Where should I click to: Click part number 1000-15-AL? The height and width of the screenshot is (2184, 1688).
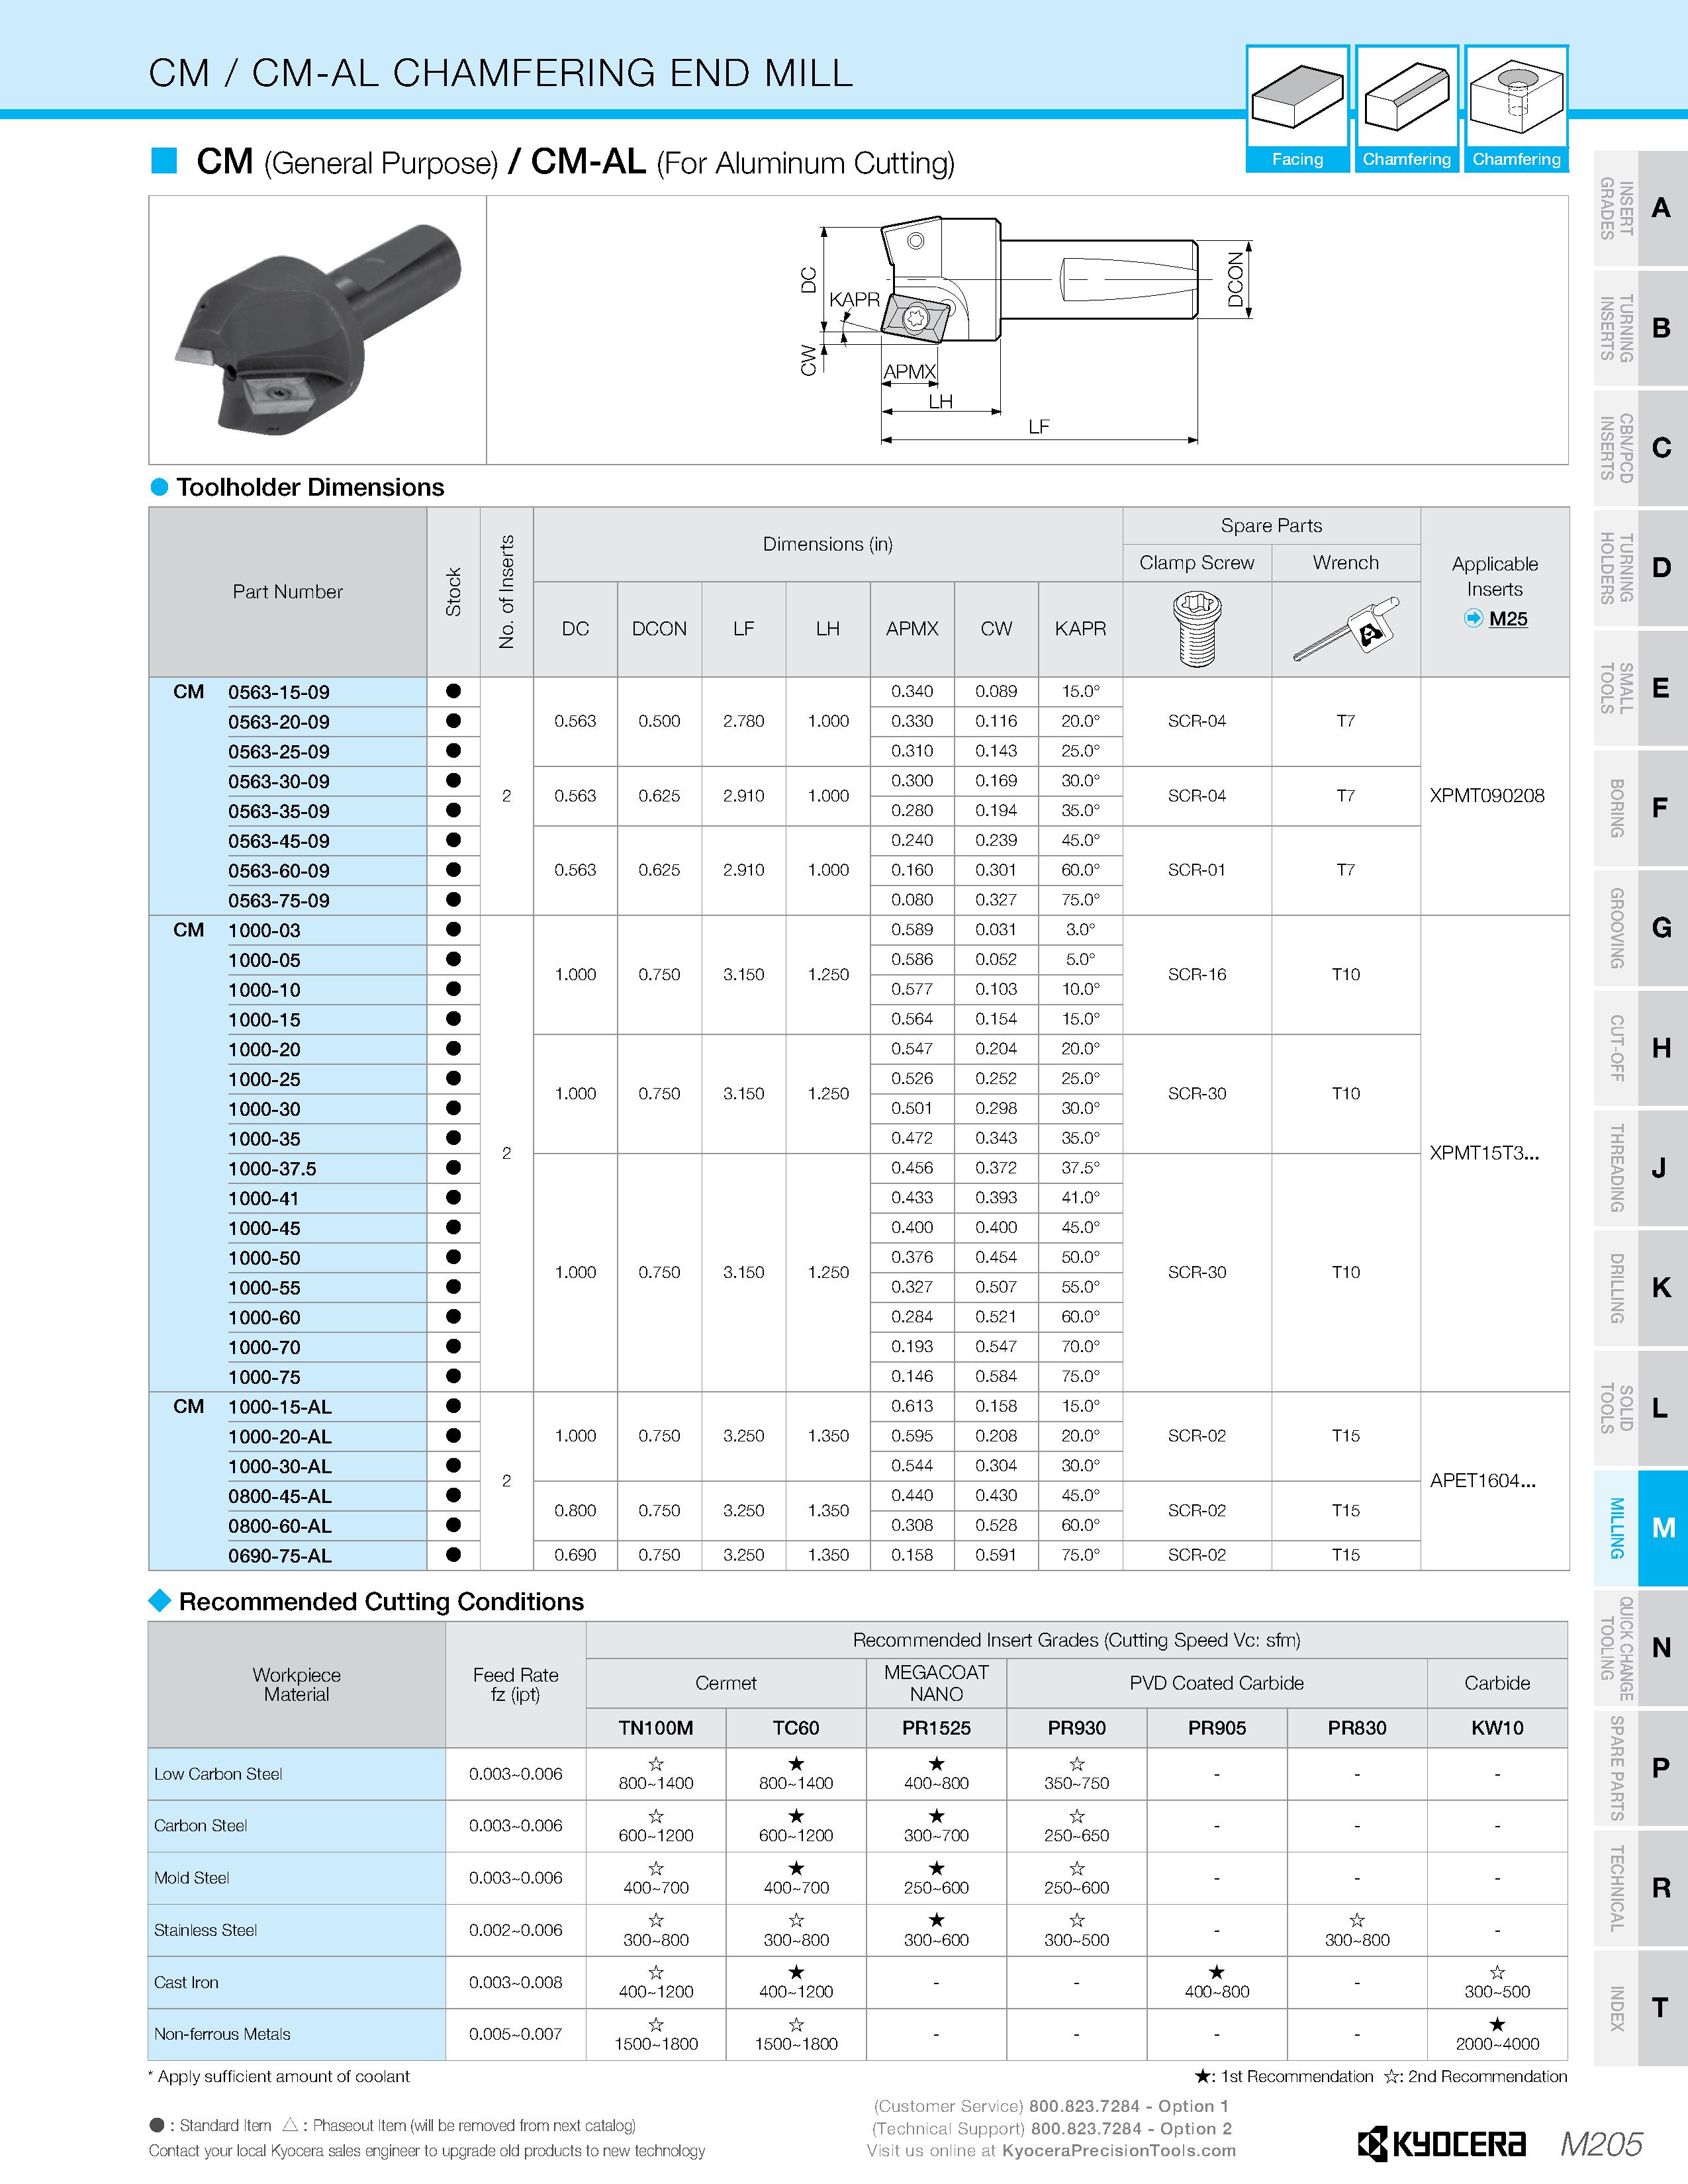280,1407
